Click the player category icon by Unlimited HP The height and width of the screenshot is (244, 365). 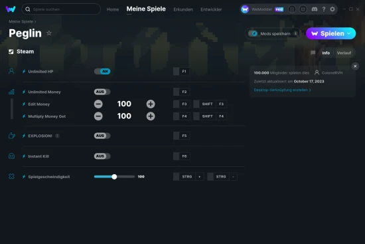pos(11,71)
